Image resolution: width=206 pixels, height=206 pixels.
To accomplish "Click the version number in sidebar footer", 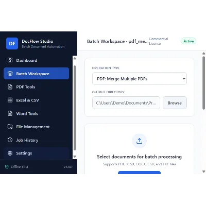I will pos(68,167).
